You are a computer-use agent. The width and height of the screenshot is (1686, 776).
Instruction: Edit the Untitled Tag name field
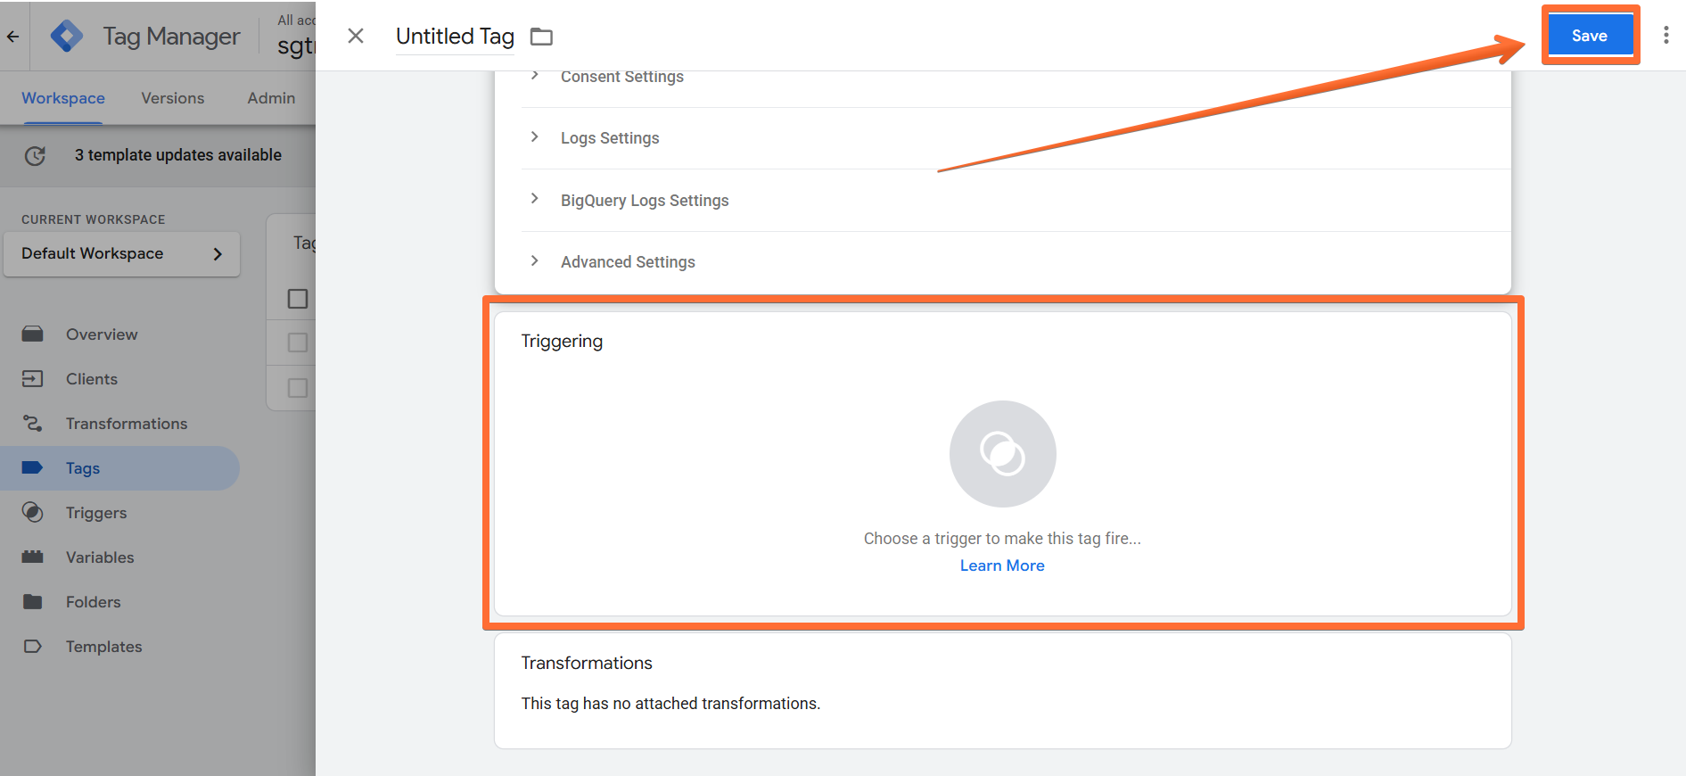[455, 37]
